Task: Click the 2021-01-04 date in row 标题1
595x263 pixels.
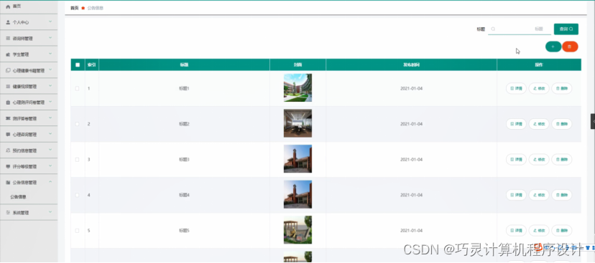Action: pos(411,89)
